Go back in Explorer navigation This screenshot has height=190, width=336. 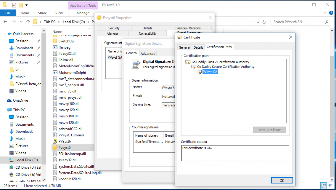click(6, 22)
